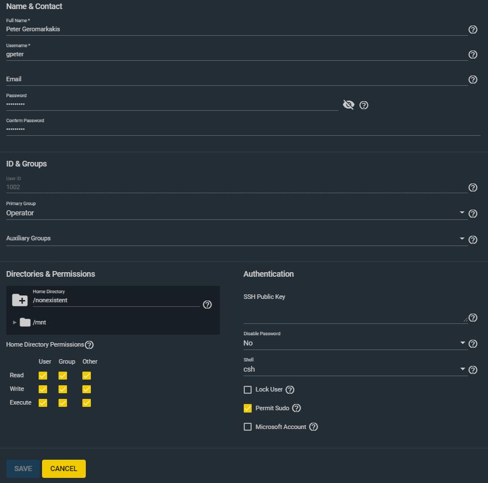Toggle Group Read permission checkbox

pyautogui.click(x=62, y=376)
